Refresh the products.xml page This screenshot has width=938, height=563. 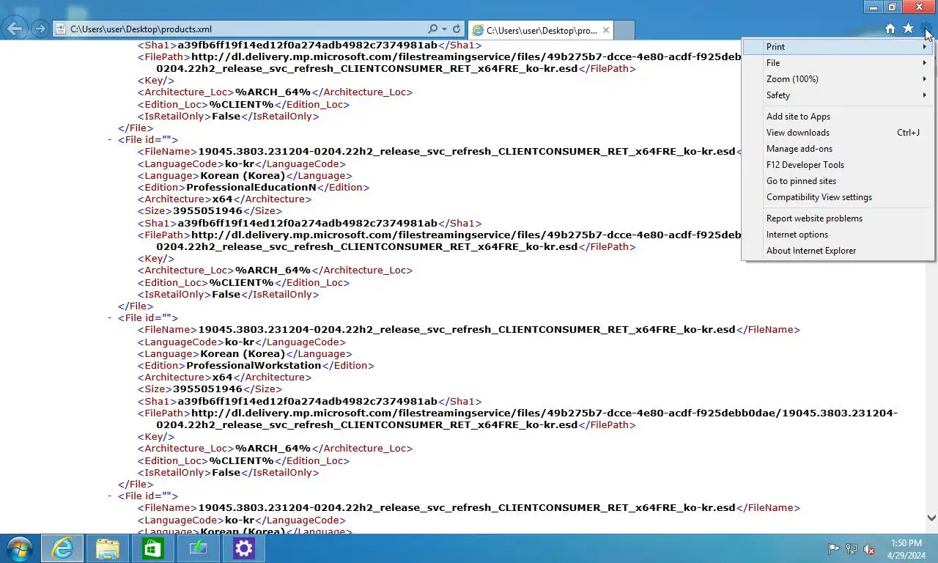point(457,29)
